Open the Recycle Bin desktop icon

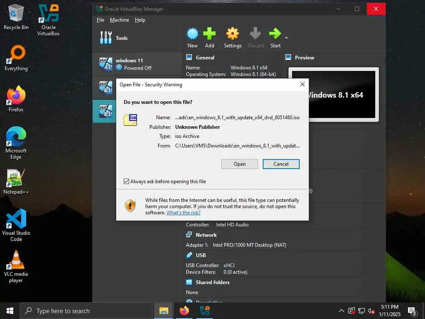[16, 17]
